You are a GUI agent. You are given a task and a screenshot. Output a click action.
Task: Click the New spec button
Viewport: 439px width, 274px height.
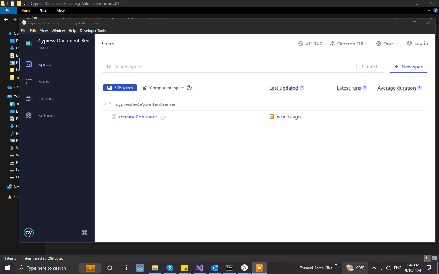click(x=409, y=67)
